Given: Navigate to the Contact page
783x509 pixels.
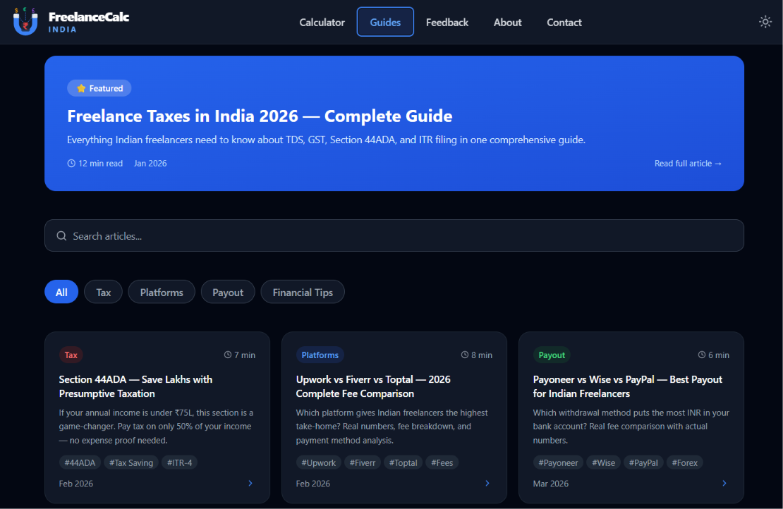Looking at the screenshot, I should 564,23.
